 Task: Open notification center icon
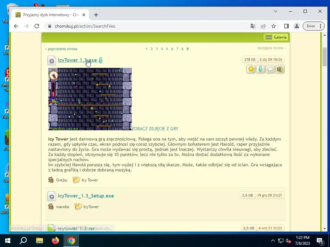320,241
